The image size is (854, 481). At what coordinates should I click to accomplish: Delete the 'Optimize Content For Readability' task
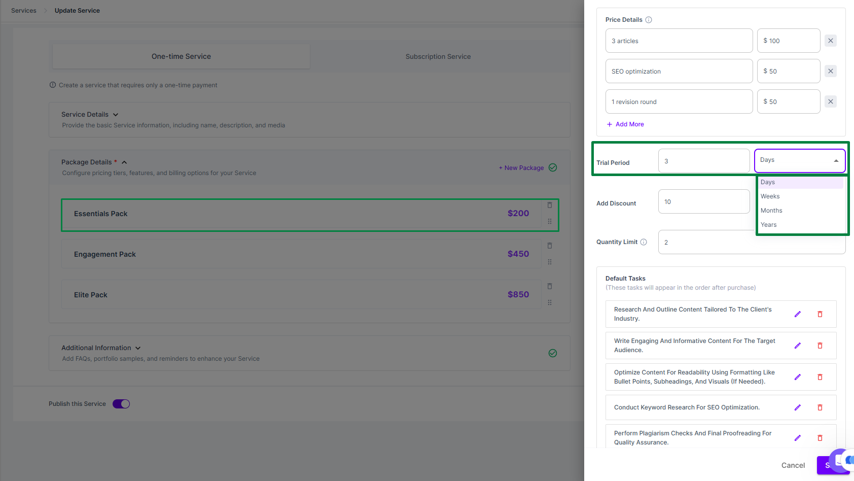pyautogui.click(x=820, y=377)
